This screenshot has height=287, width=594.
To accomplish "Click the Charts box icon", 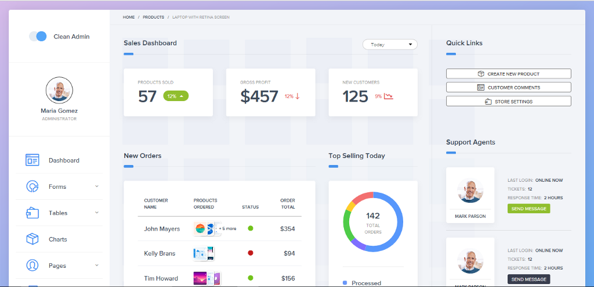I will 32,239.
